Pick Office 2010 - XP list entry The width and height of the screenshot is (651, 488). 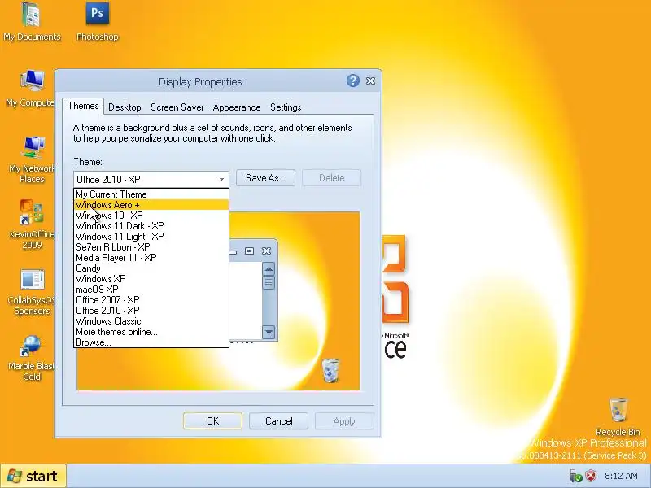coord(151,311)
